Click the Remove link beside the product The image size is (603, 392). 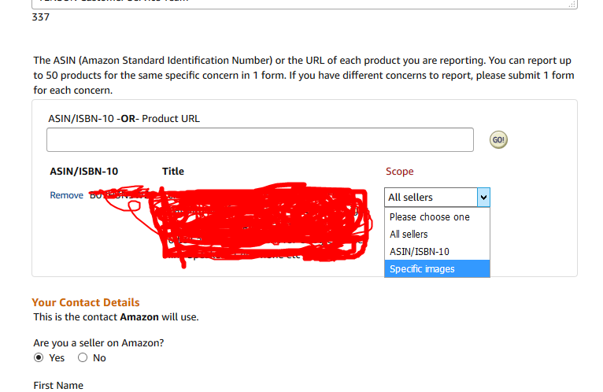67,195
